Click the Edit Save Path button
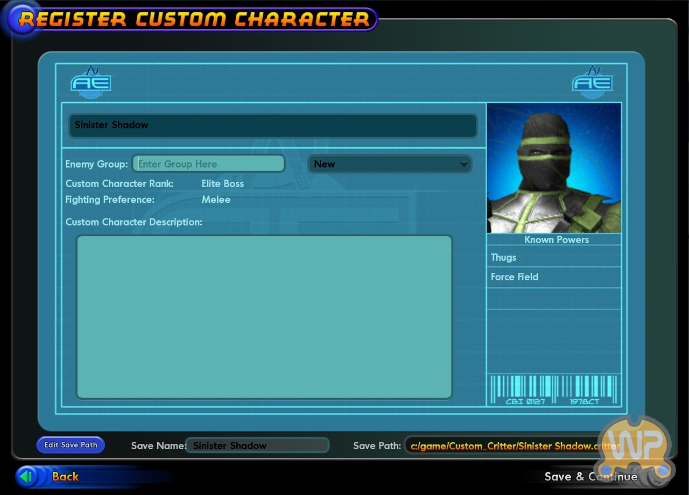The image size is (689, 495). click(71, 445)
